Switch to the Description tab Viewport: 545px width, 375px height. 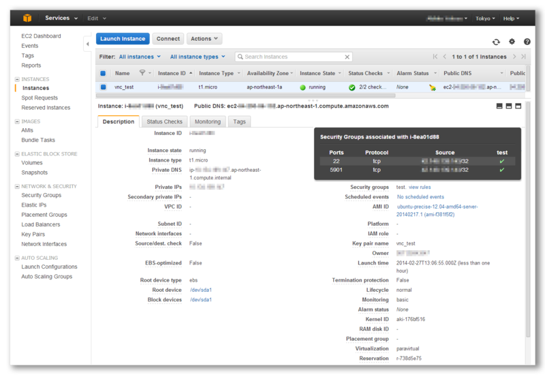pyautogui.click(x=119, y=121)
